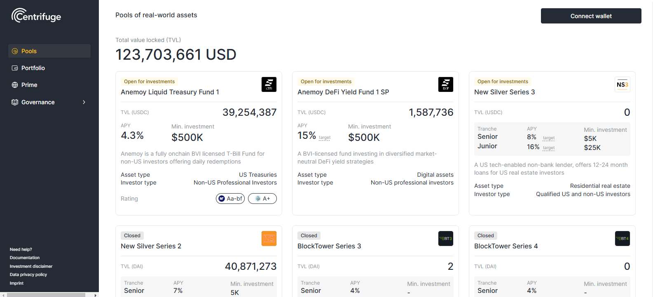Click Senior tranche in New Silver Series 3

(x=487, y=137)
